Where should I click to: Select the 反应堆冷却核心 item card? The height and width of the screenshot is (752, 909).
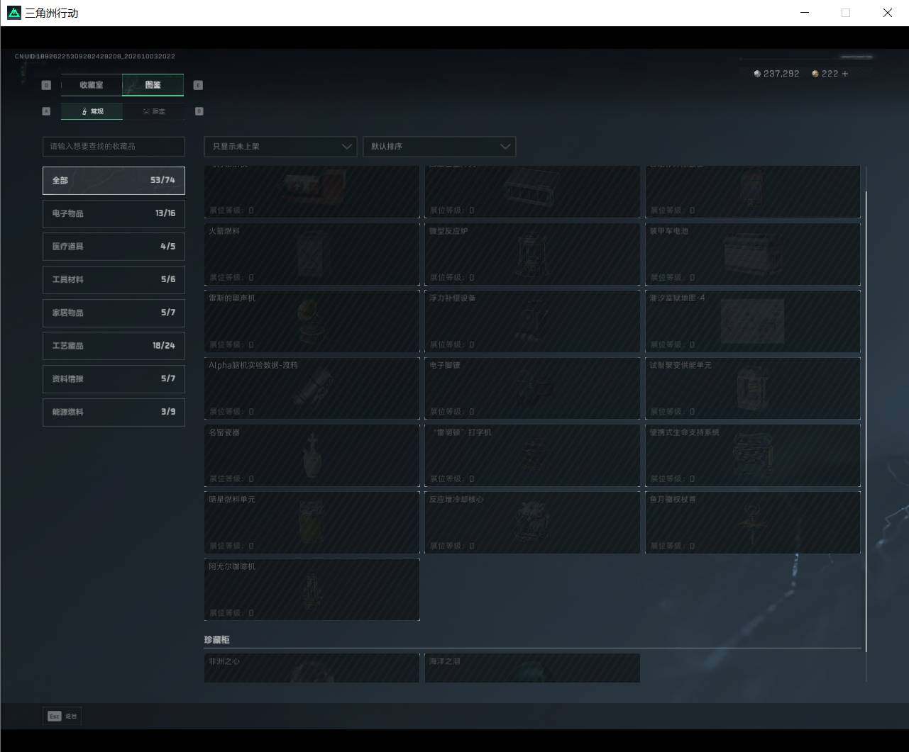532,522
